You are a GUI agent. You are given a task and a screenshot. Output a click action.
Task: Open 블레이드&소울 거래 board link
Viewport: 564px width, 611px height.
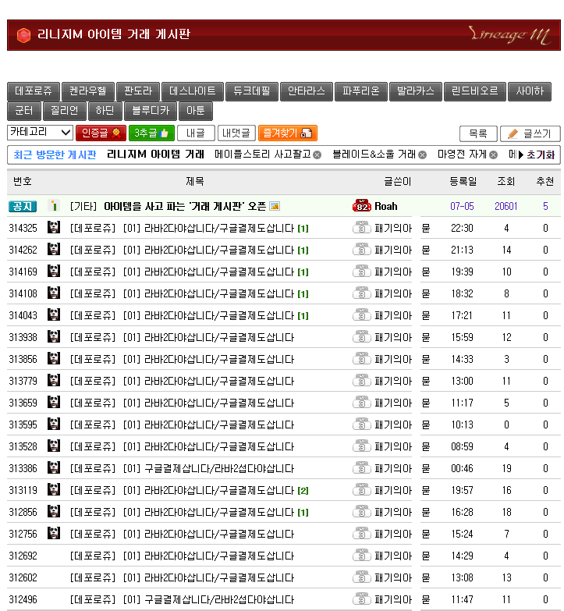(374, 155)
